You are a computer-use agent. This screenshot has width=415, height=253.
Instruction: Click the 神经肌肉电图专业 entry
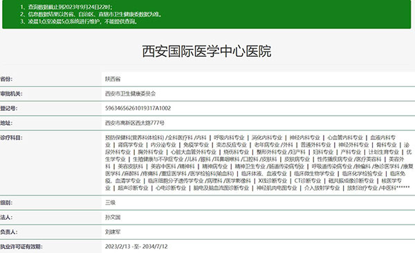[277, 188]
